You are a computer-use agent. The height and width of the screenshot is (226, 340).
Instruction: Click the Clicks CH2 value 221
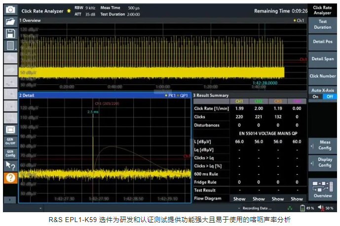[x=259, y=117]
